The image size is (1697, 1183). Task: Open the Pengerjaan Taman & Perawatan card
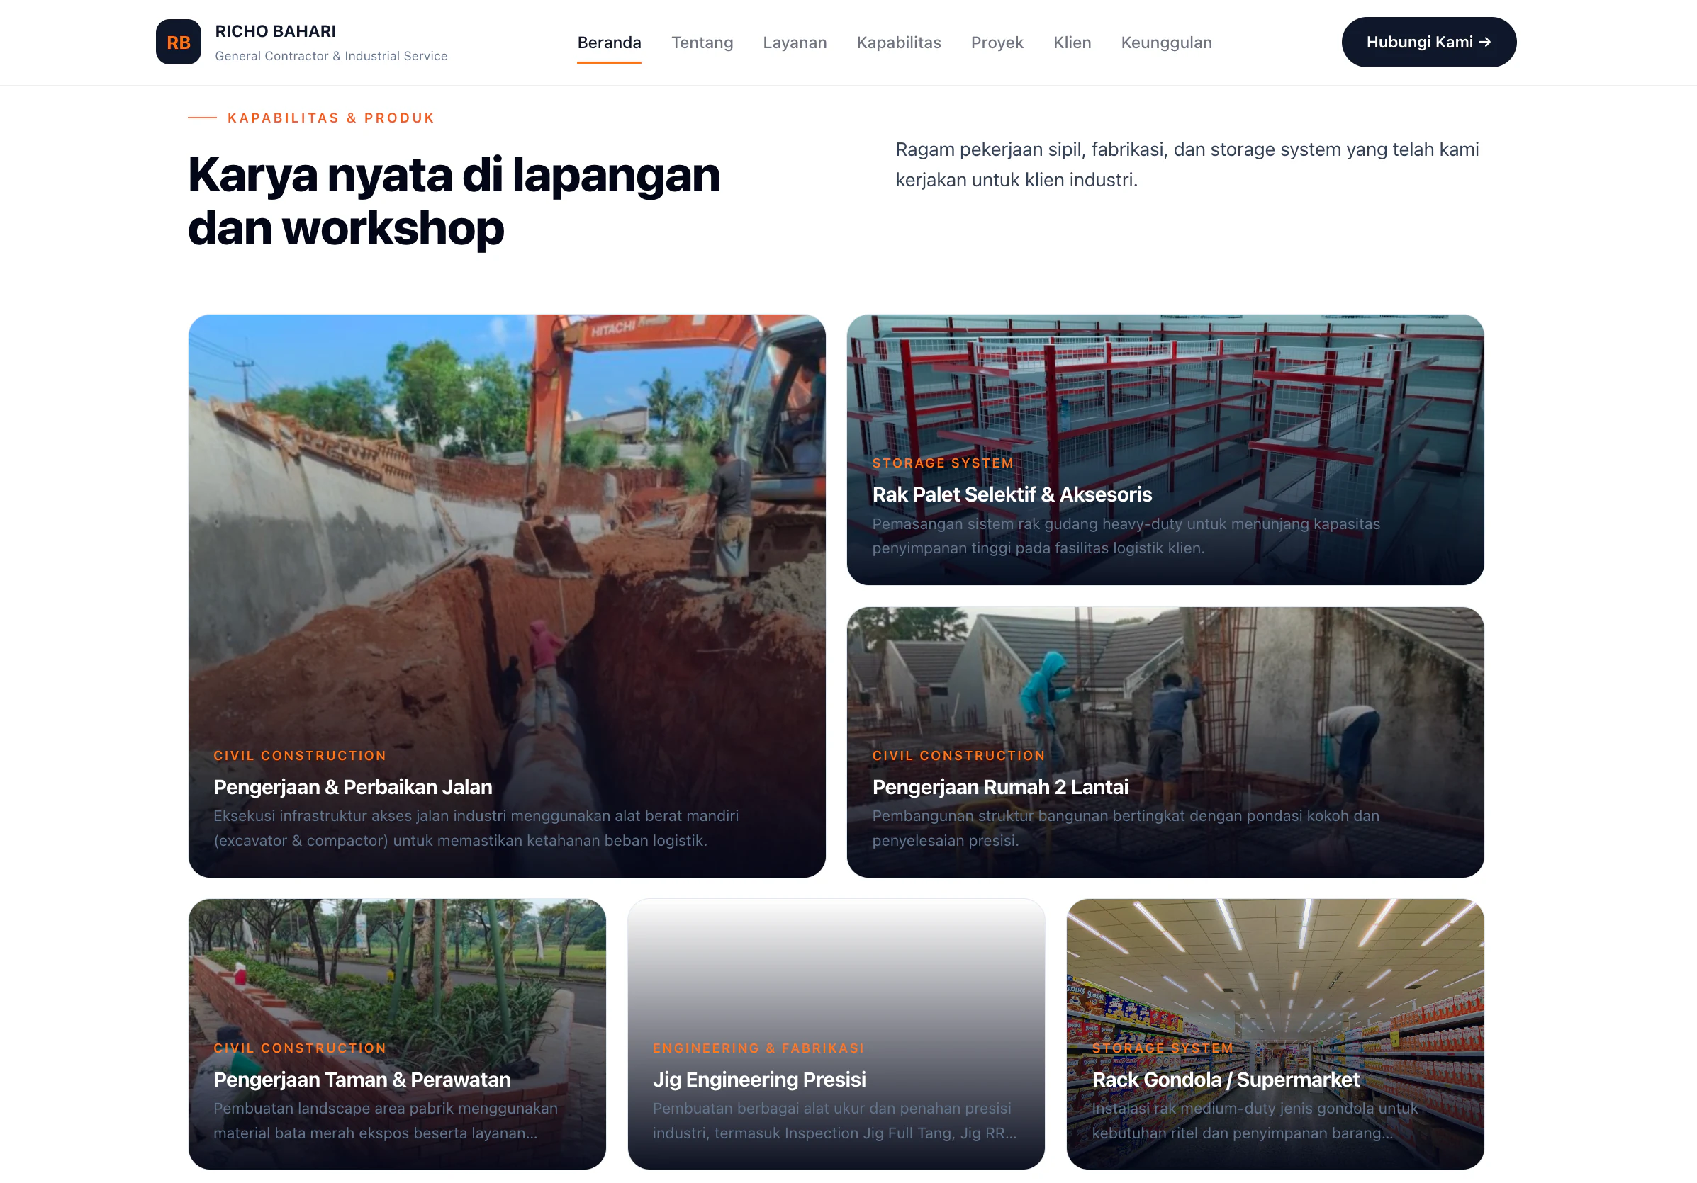397,1034
